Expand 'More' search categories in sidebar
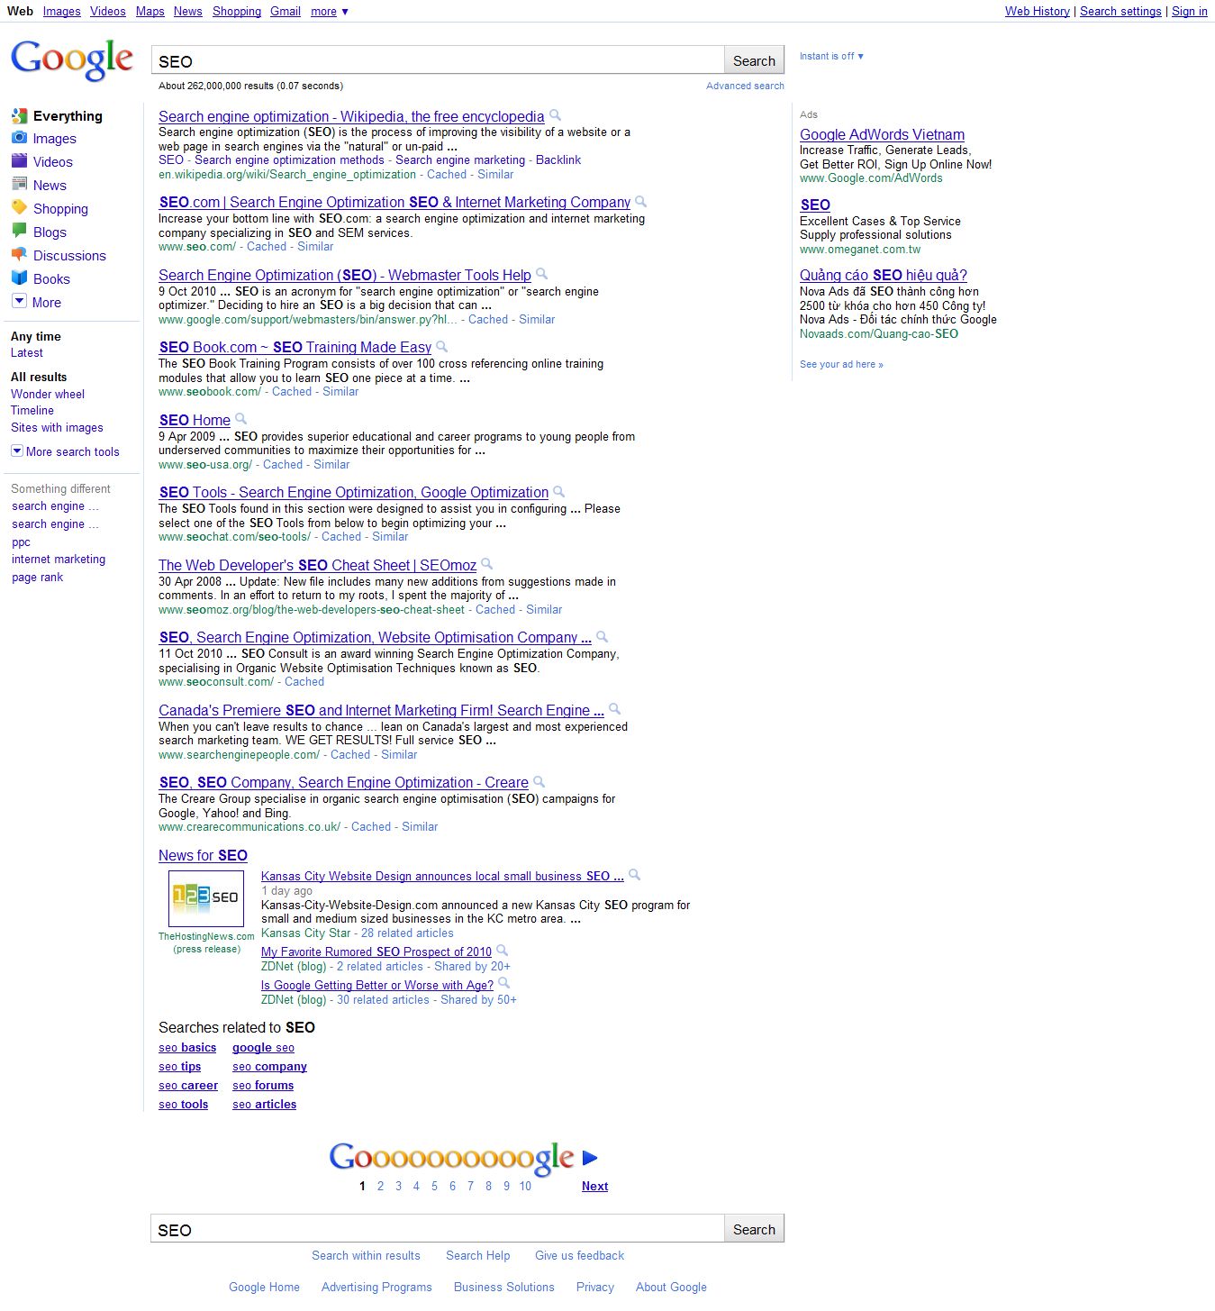This screenshot has width=1215, height=1311. [x=37, y=302]
